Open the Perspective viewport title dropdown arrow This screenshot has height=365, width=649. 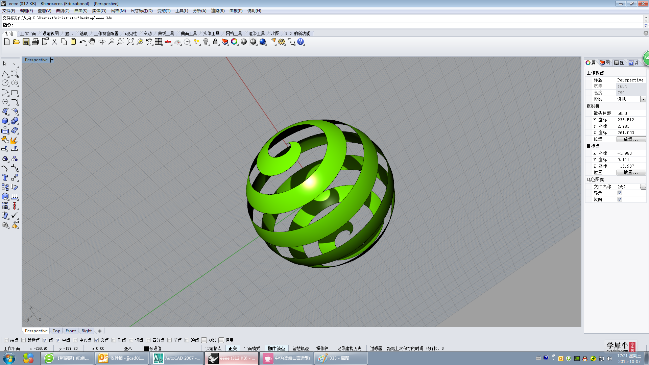[52, 60]
